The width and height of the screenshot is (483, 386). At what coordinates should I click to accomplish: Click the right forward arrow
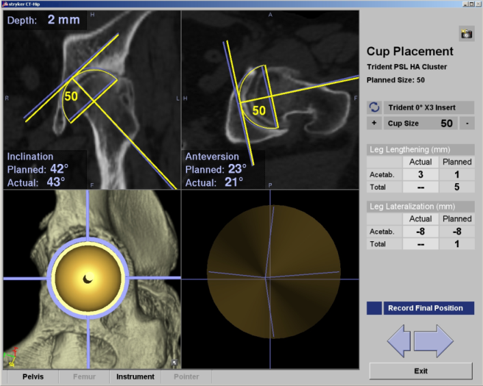[x=433, y=341]
